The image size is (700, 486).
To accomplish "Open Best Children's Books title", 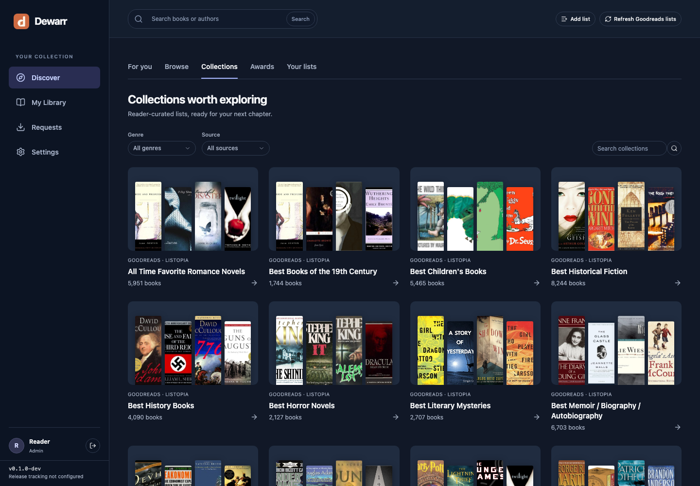I will pyautogui.click(x=448, y=272).
